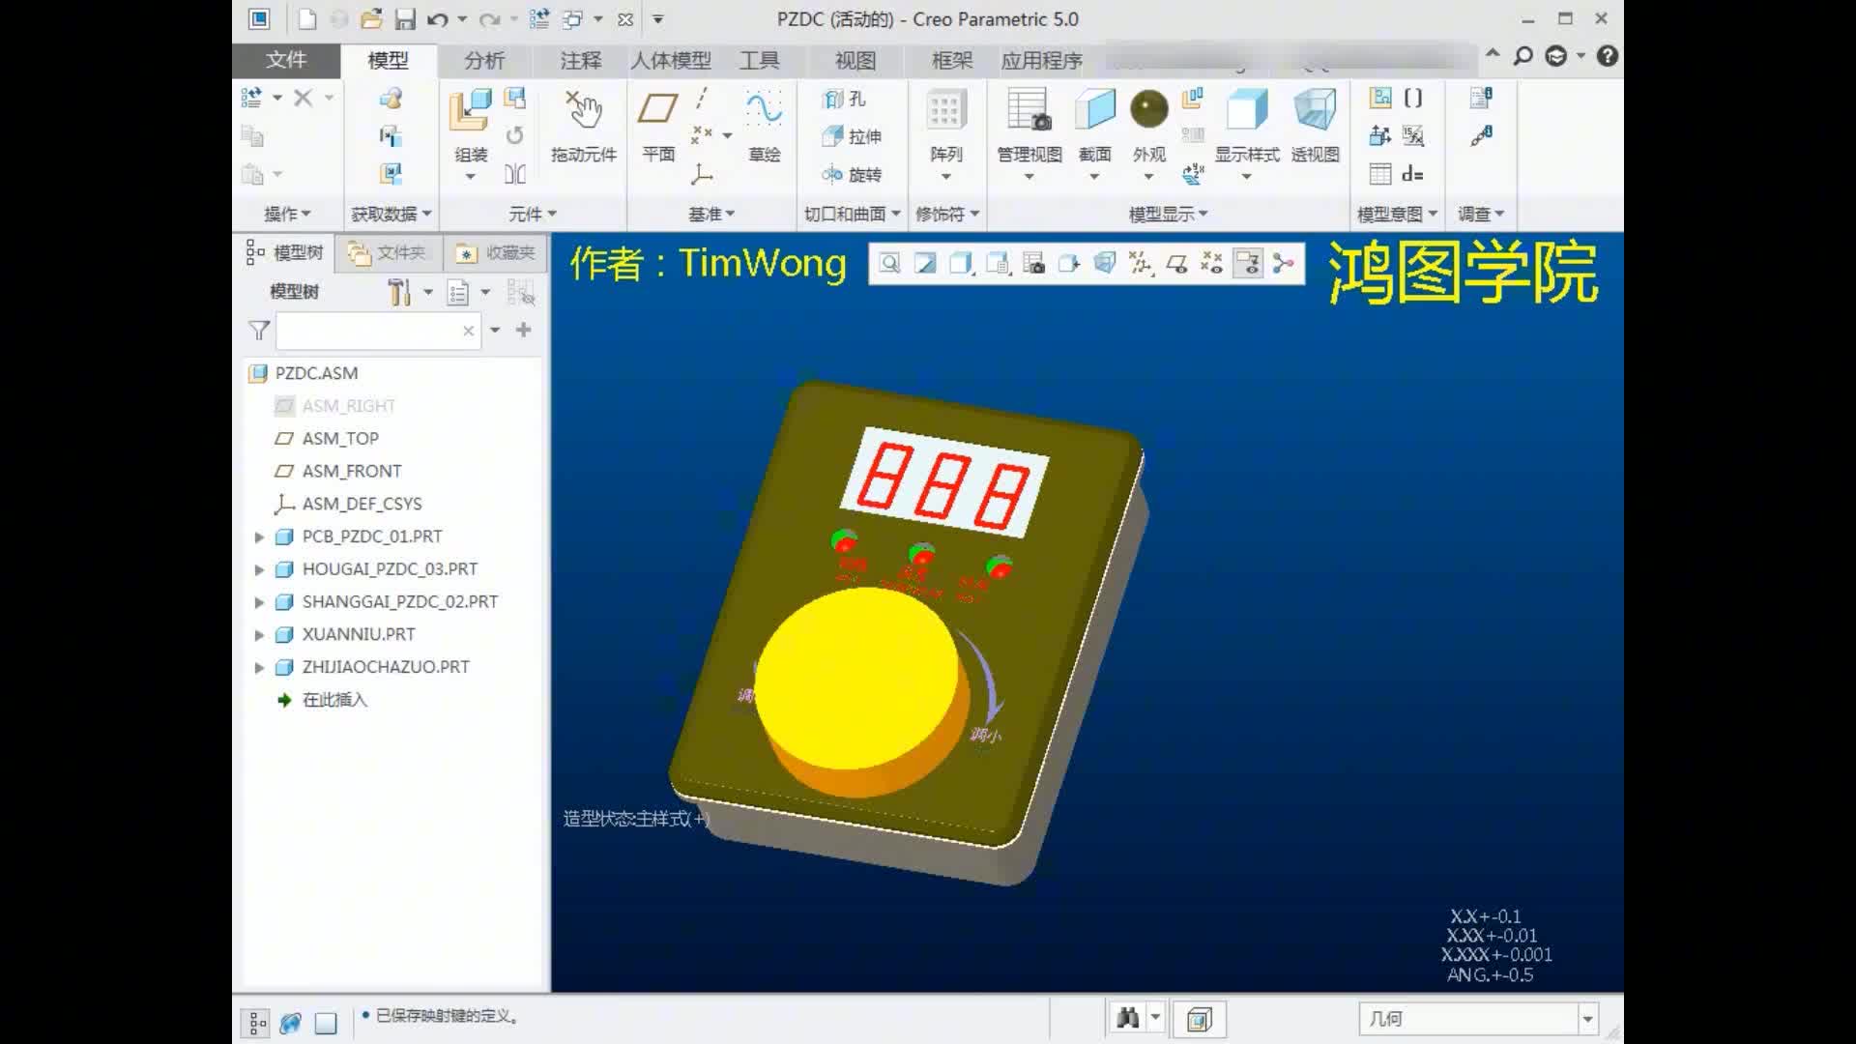Screen dimensions: 1856x1044
Task: Click the 模型图 dropdown arrow
Action: click(x=1435, y=213)
